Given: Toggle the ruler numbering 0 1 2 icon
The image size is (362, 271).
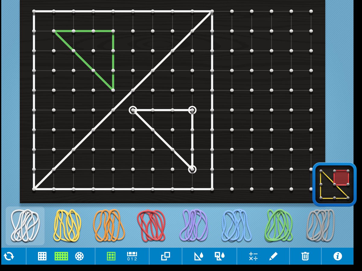Looking at the screenshot, I should (132, 257).
